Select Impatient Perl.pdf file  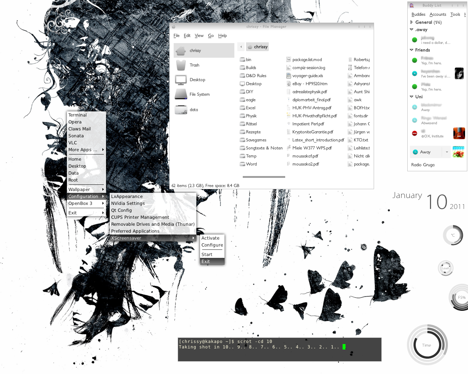point(305,124)
